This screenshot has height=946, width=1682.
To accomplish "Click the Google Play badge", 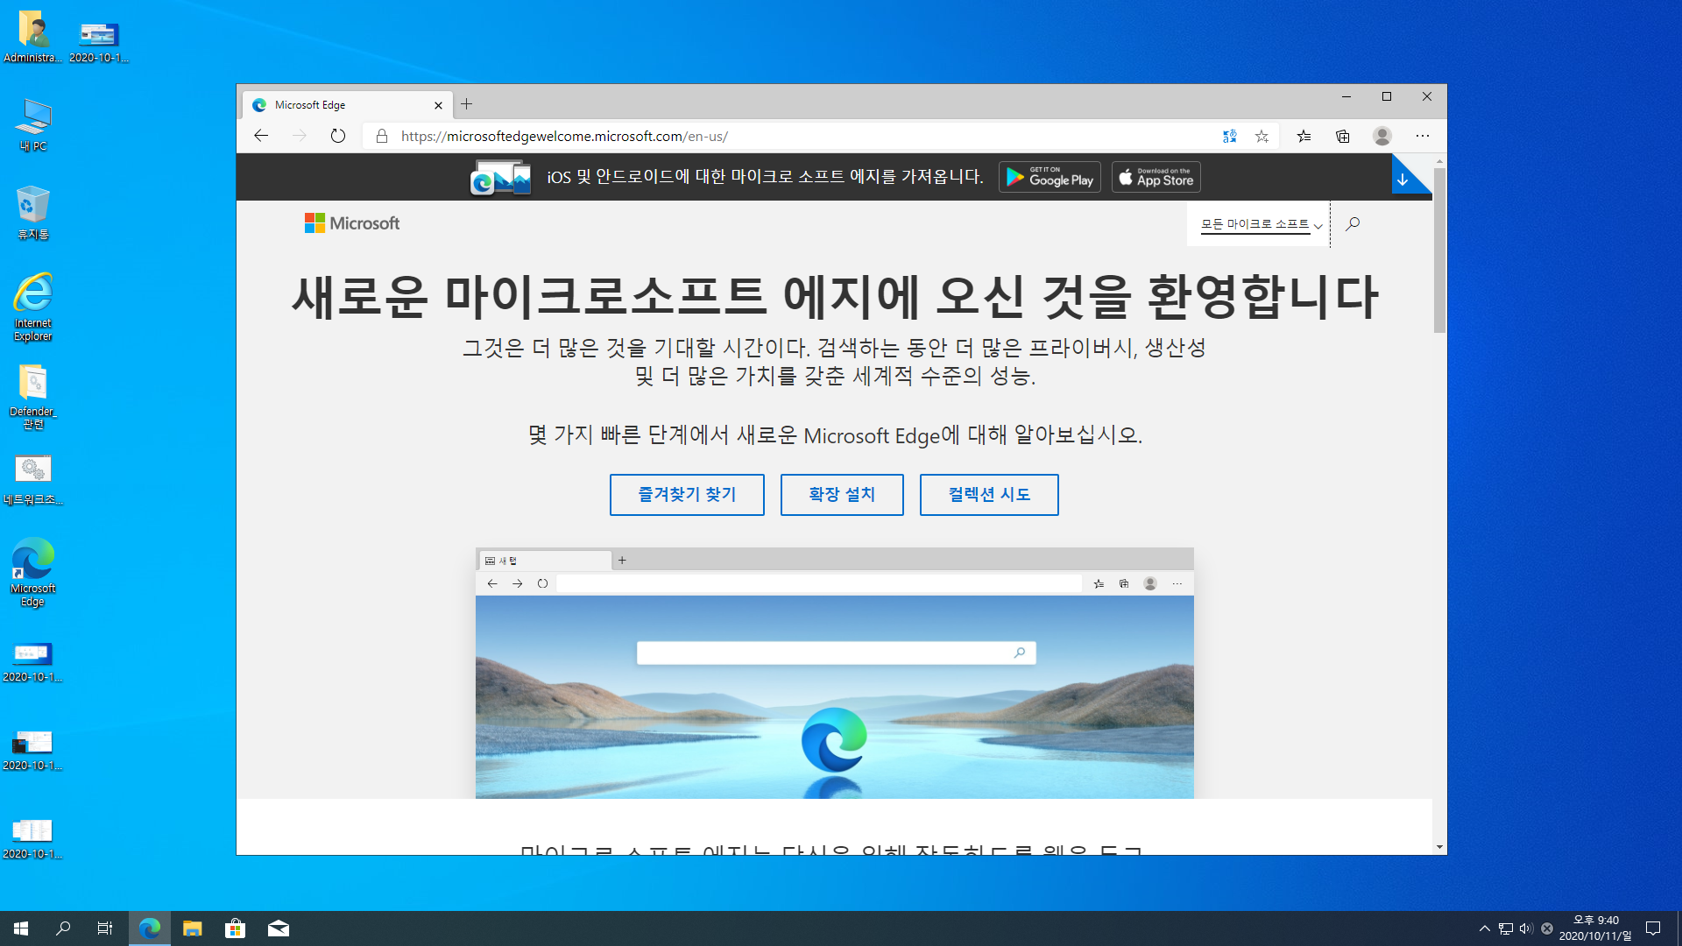I will (1049, 178).
